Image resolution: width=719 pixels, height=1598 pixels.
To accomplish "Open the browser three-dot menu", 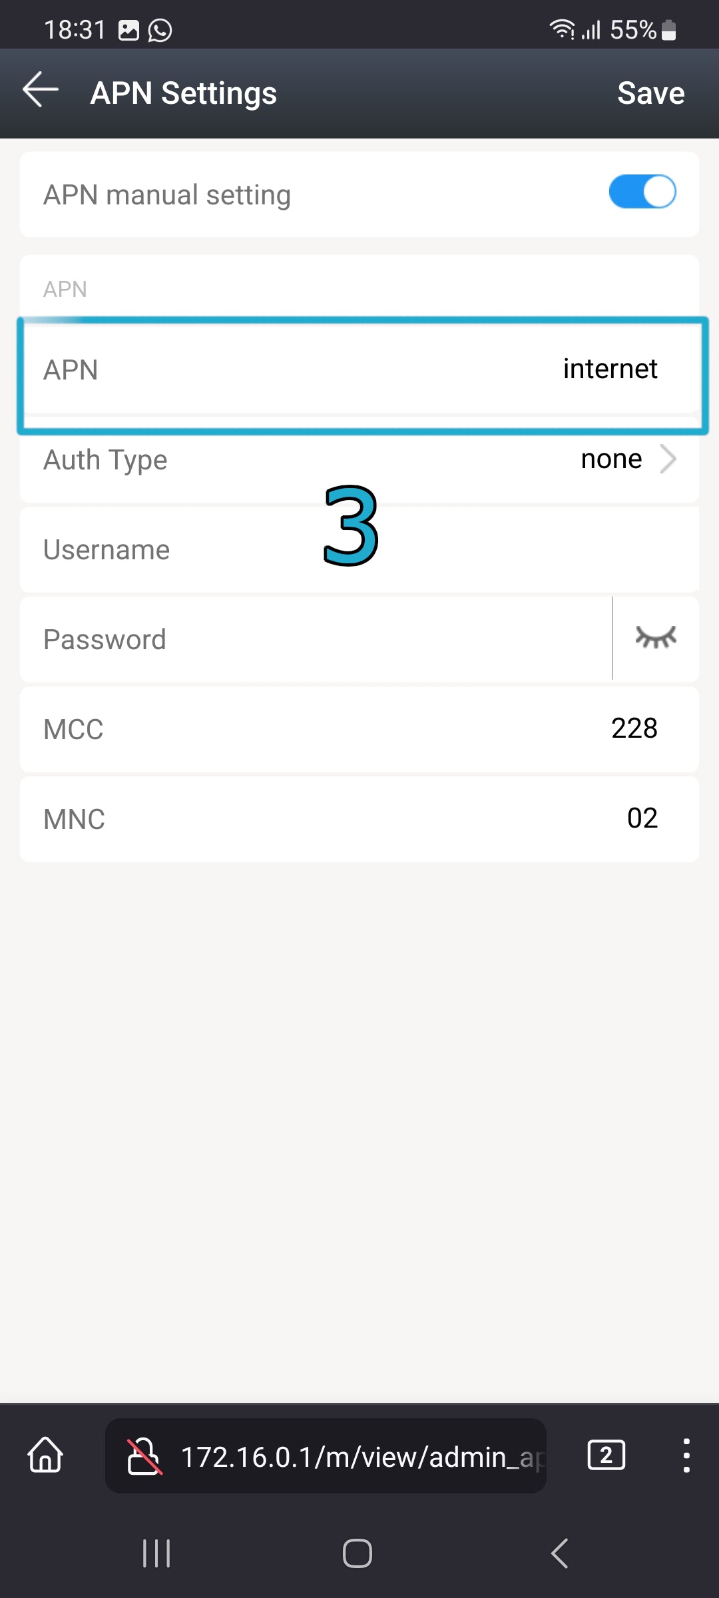I will click(x=686, y=1455).
